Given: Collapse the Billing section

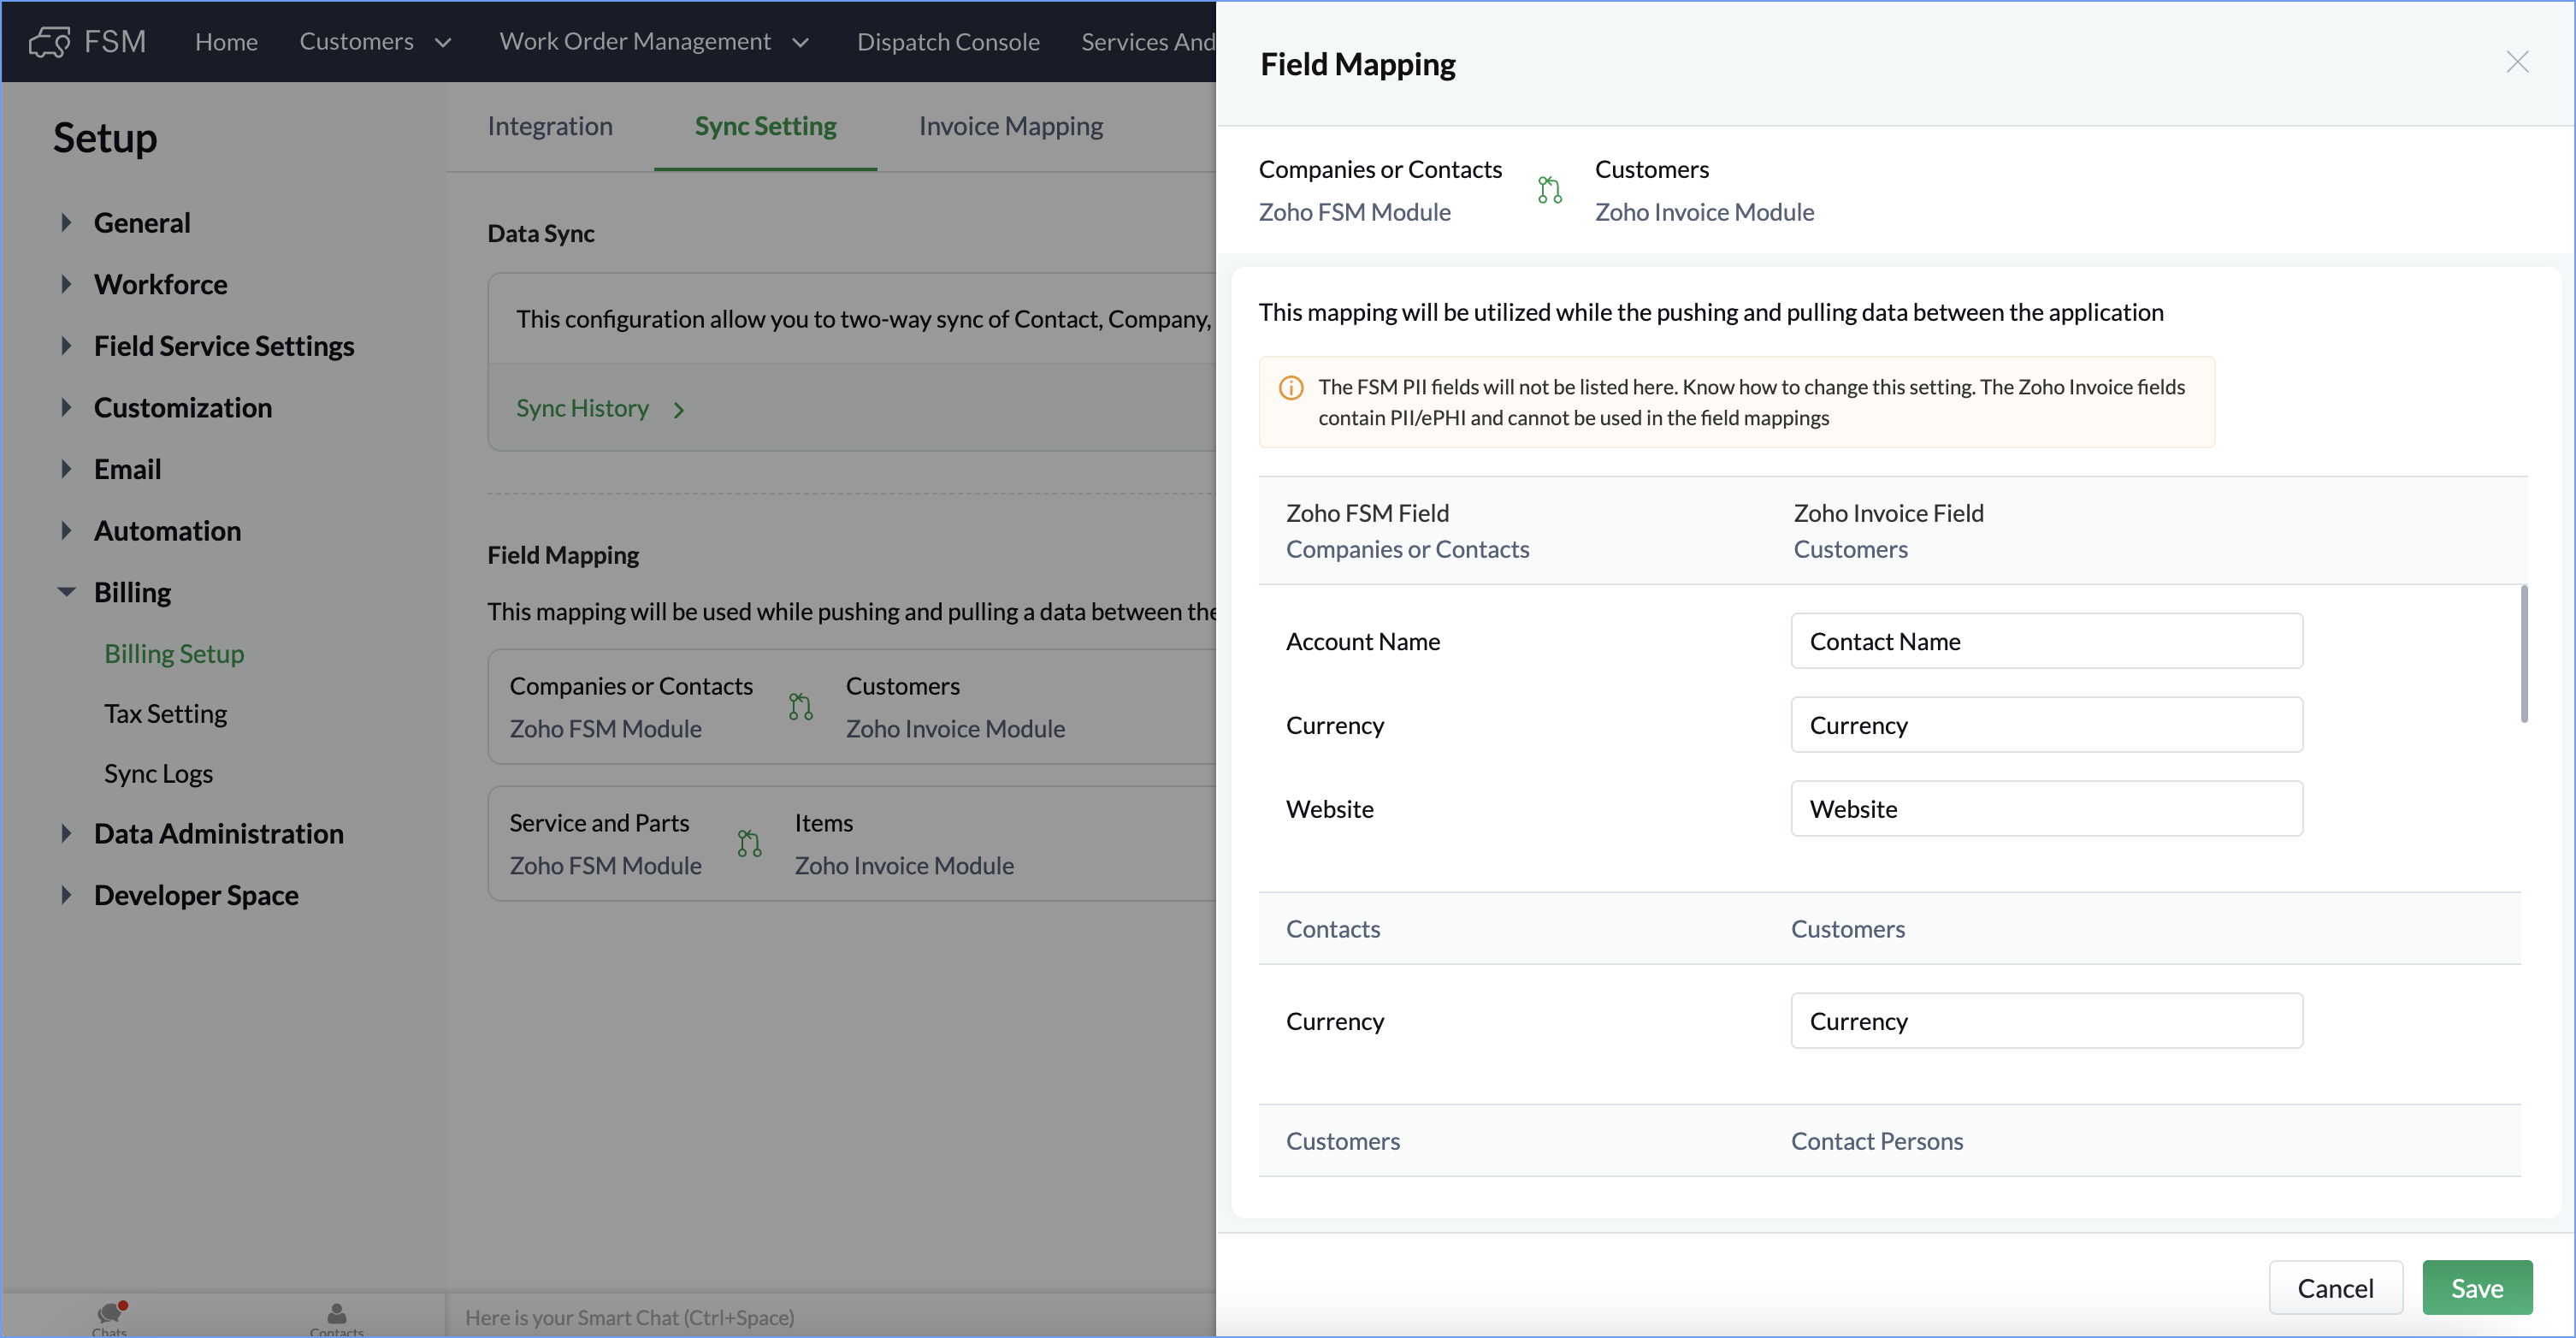Looking at the screenshot, I should [66, 592].
